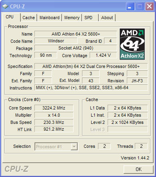Switch to the Mainboard tab
The height and width of the screenshot is (177, 156).
[x=50, y=18]
